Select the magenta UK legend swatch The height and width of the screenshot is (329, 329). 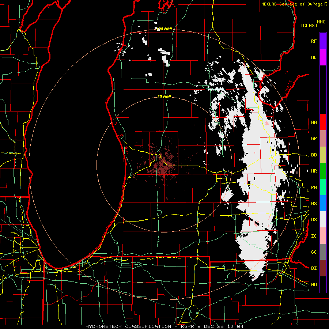(323, 57)
